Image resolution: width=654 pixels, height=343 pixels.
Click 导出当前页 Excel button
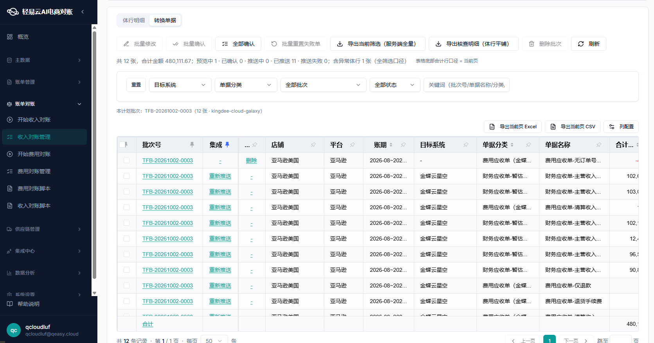513,127
